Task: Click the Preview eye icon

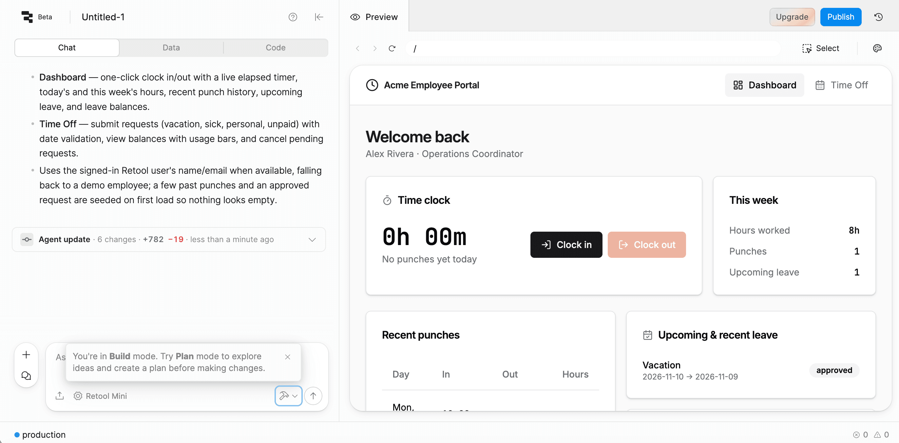Action: (355, 17)
